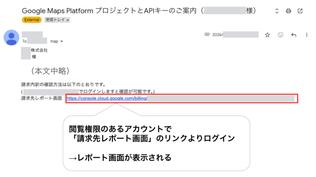Click the email subject title text

point(139,10)
